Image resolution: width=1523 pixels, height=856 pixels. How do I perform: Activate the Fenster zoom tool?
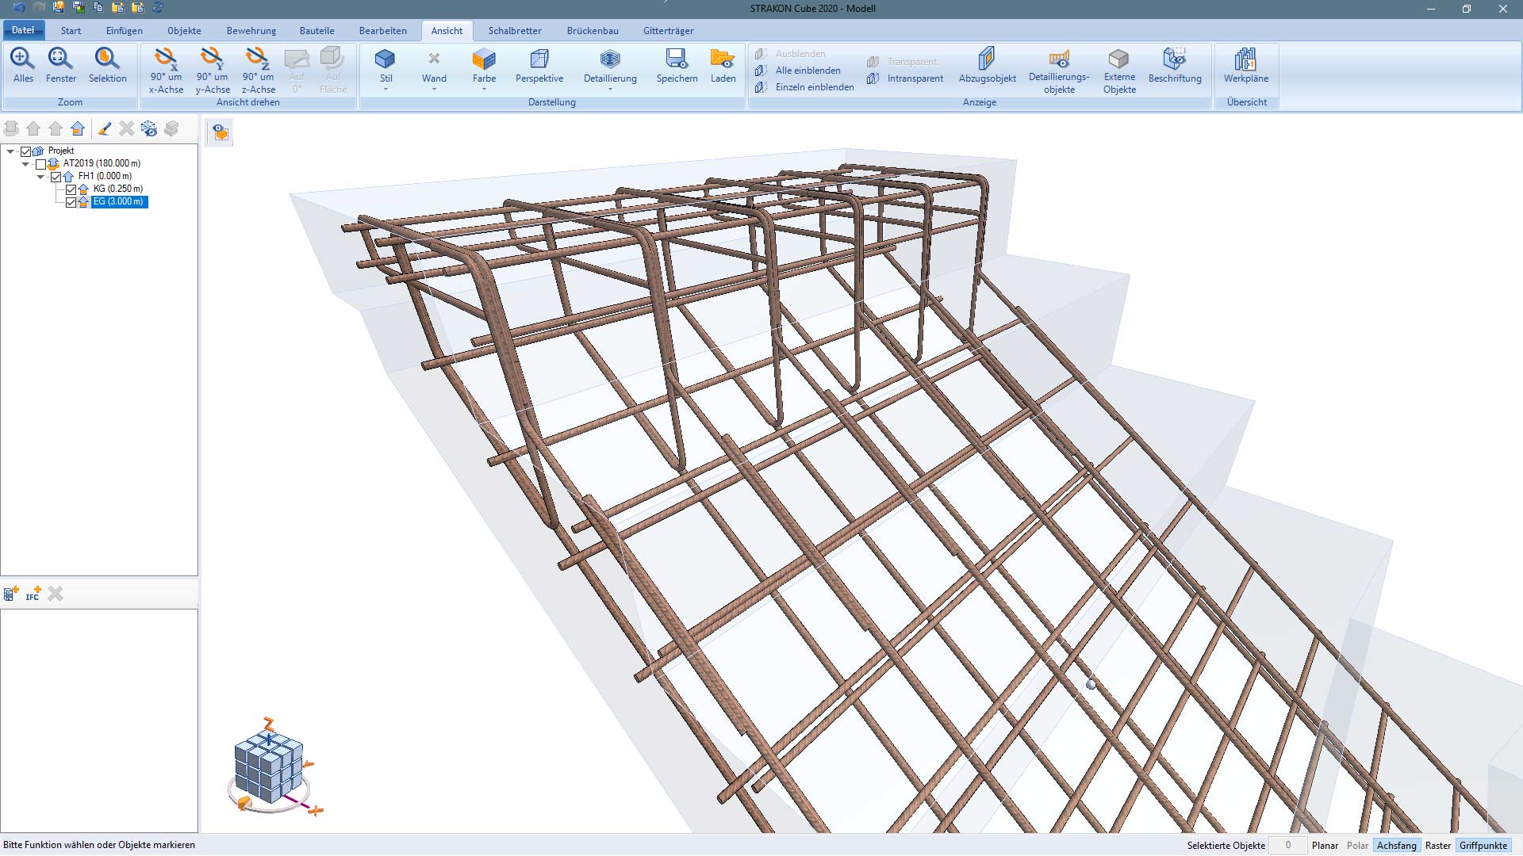click(61, 65)
